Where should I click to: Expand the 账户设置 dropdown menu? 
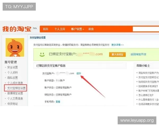click(78, 29)
